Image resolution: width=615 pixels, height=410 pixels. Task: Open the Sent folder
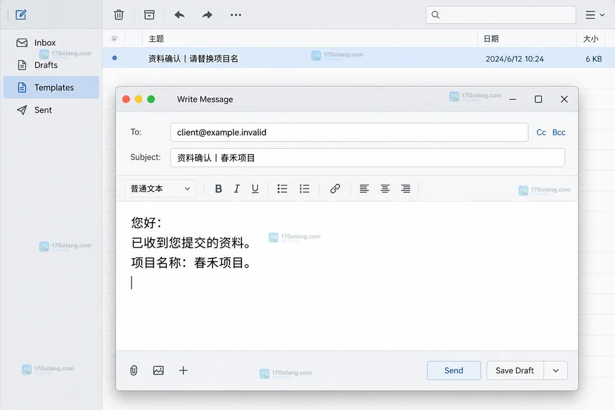[x=51, y=110]
